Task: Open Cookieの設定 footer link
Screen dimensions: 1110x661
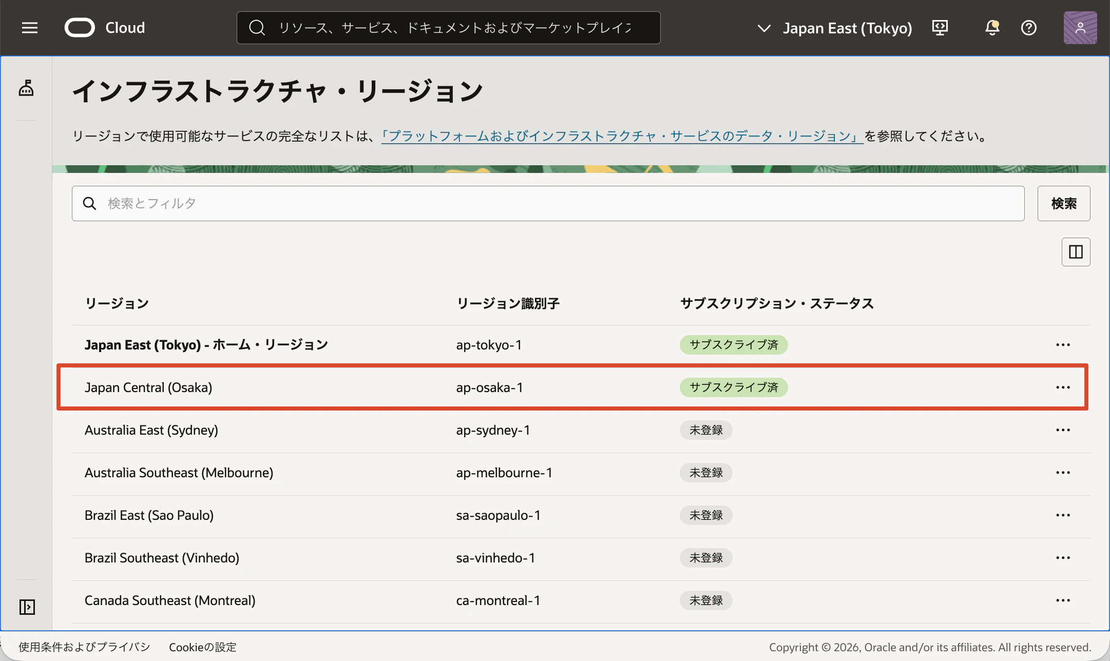Action: 203,647
